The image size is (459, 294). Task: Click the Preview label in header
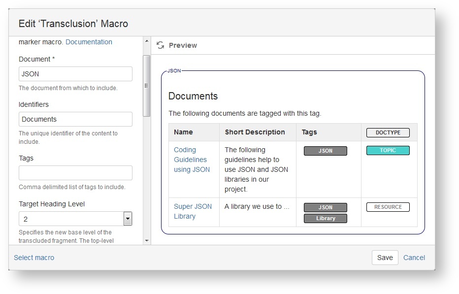[x=183, y=45]
